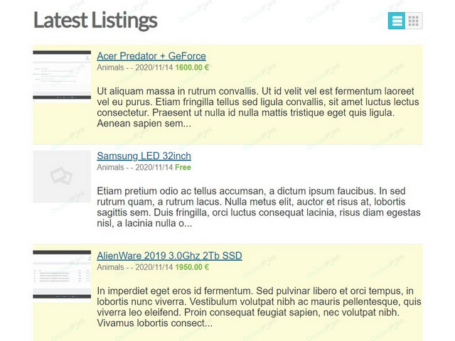
Task: Click the Latest Listings heading
Action: pos(95,21)
